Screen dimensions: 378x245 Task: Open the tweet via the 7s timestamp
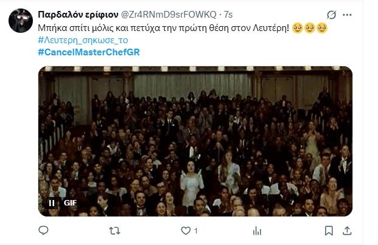tap(228, 15)
